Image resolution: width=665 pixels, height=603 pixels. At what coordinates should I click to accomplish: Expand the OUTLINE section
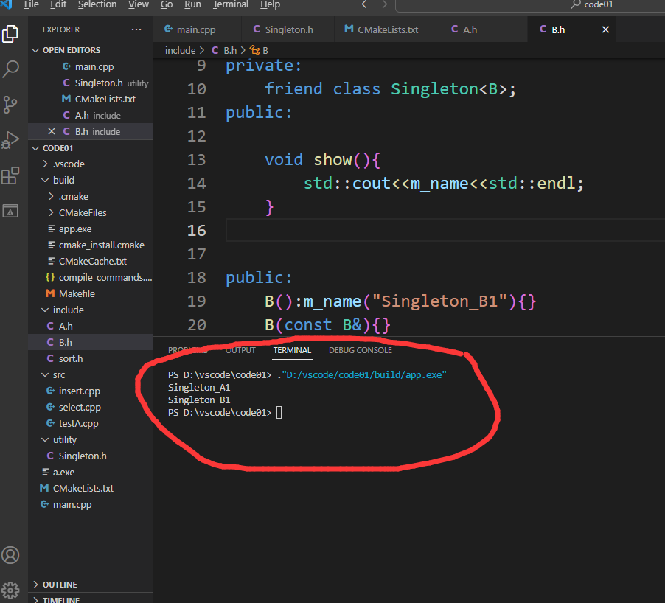pos(91,585)
